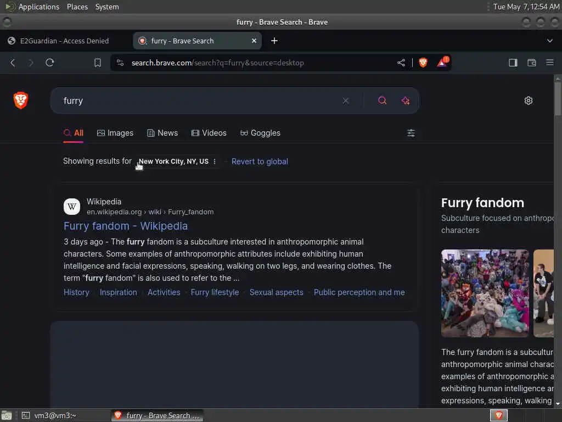
Task: Bookmark this page with the bookmark icon
Action: click(98, 63)
